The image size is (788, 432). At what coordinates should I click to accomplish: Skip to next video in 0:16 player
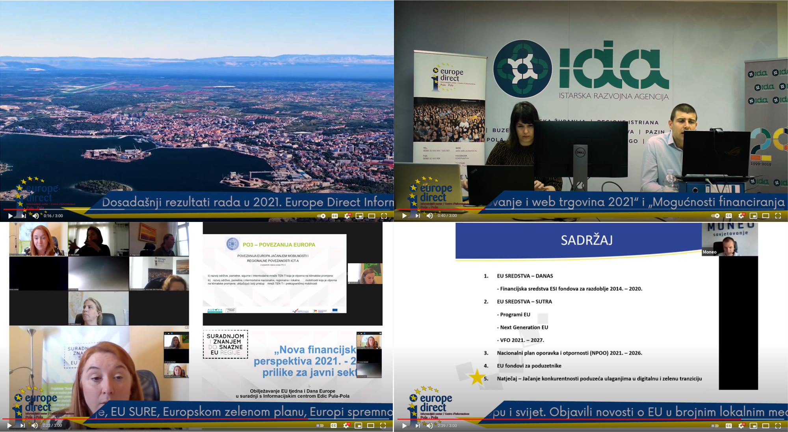tap(24, 216)
